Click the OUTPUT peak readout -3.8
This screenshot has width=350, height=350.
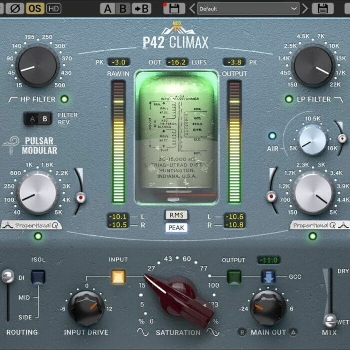tap(235, 62)
